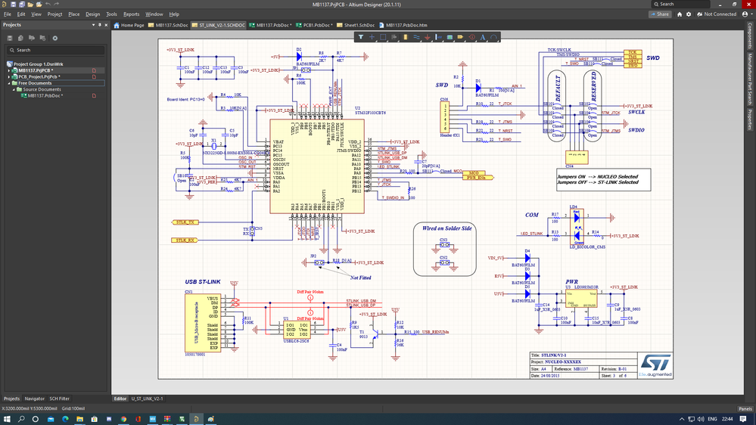Collapse the Source Documents folder

tap(14, 89)
